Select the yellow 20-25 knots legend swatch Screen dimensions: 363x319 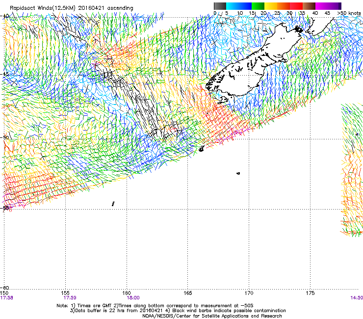[x=271, y=6]
